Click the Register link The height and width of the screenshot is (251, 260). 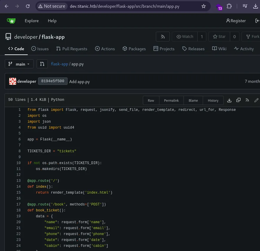(x=236, y=21)
